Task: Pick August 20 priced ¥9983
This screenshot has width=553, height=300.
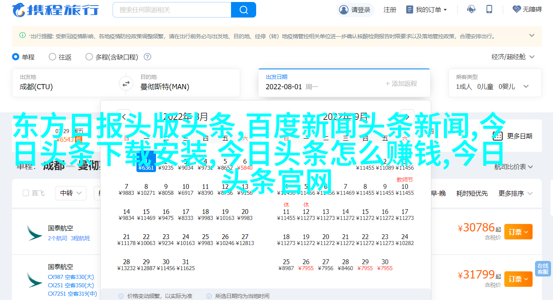Action: (245, 215)
